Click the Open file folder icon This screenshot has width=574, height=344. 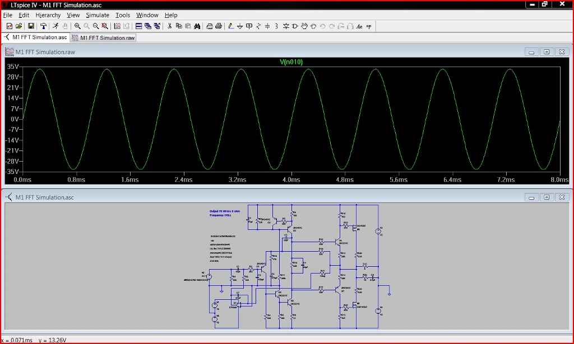18,26
